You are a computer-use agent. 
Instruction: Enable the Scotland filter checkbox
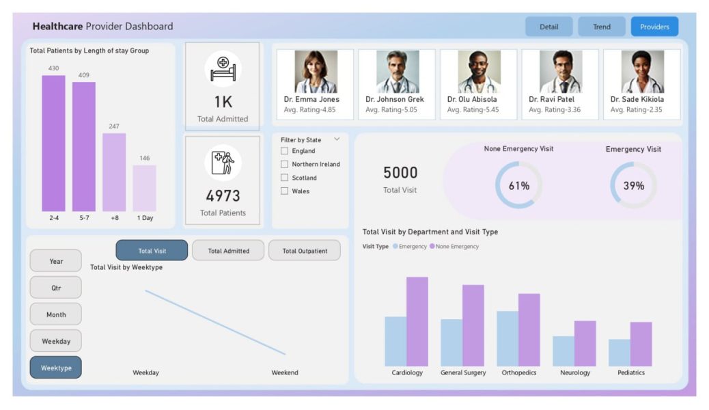tap(285, 178)
